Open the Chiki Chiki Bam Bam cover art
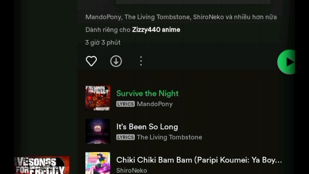Screen dimensions: 309x174 pos(98,163)
